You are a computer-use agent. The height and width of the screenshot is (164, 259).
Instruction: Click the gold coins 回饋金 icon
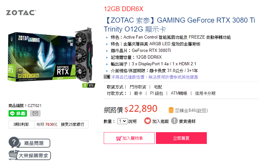tap(171, 110)
